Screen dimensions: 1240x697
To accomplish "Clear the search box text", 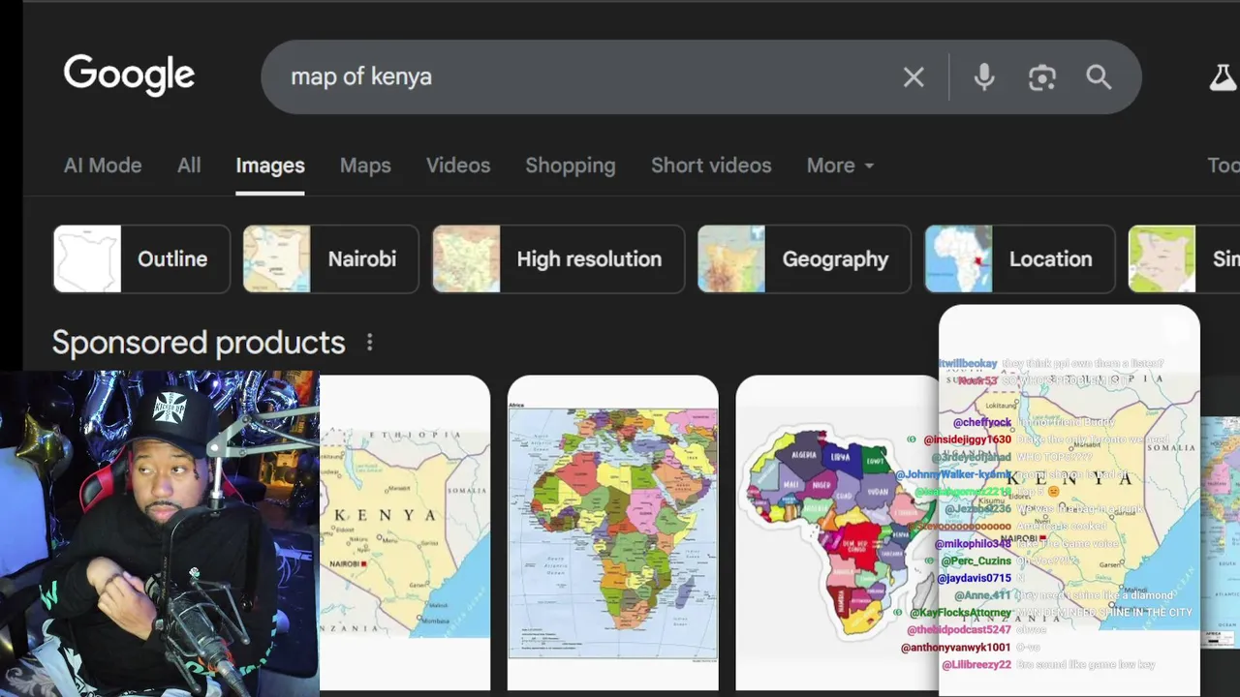I will tap(913, 77).
